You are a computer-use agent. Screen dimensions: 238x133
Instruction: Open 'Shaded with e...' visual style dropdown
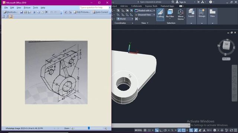[x=145, y=11]
